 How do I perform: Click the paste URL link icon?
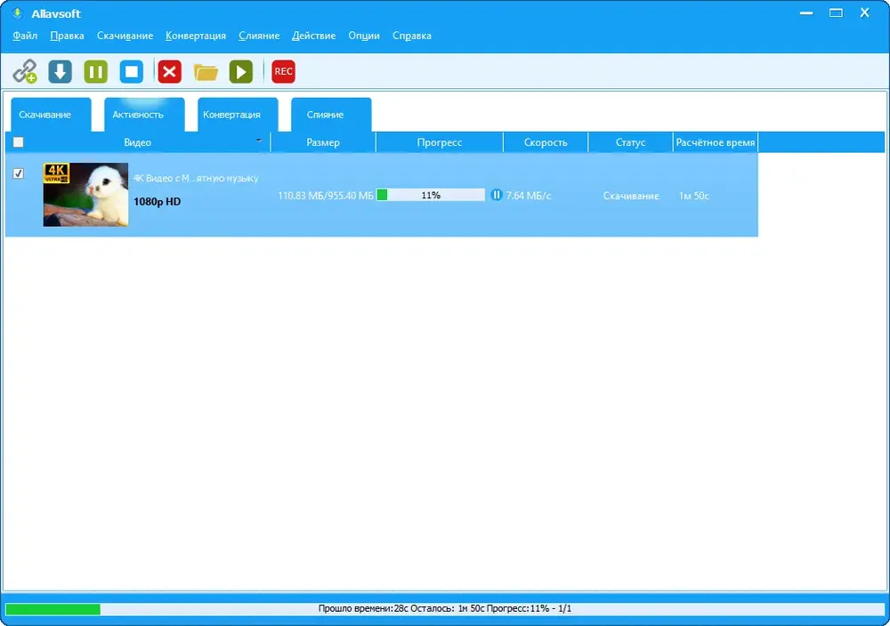click(x=25, y=71)
